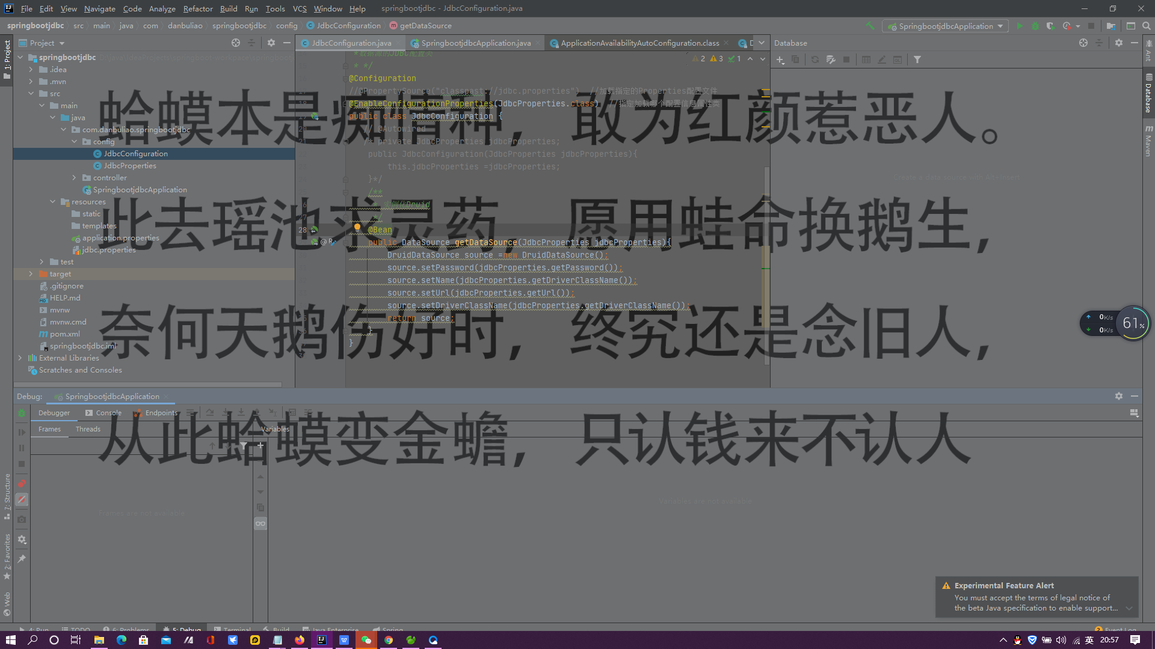Open the run configuration dropdown for SpringbootjdbcApplication
This screenshot has height=649, width=1155.
(x=945, y=26)
